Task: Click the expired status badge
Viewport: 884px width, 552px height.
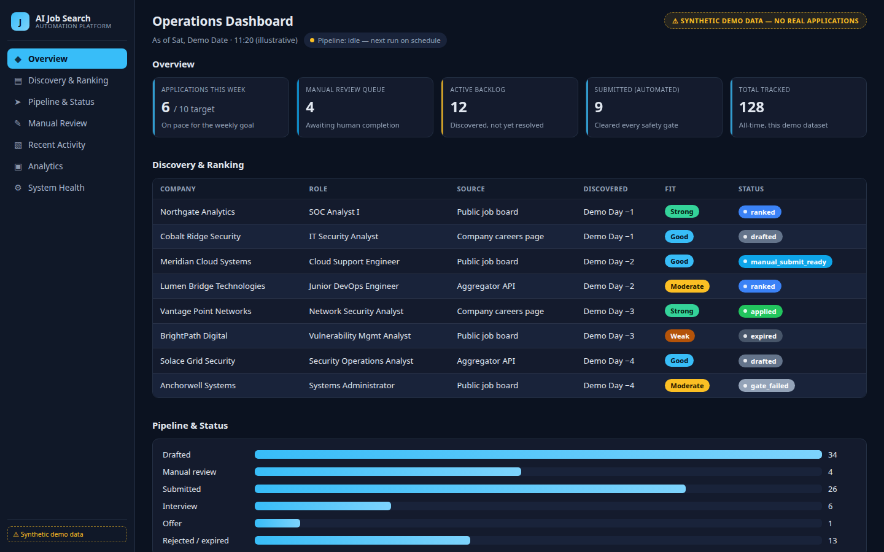Action: coord(760,336)
